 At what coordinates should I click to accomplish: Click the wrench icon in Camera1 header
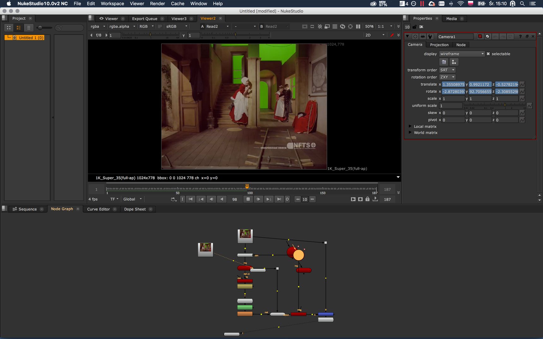[x=430, y=37]
